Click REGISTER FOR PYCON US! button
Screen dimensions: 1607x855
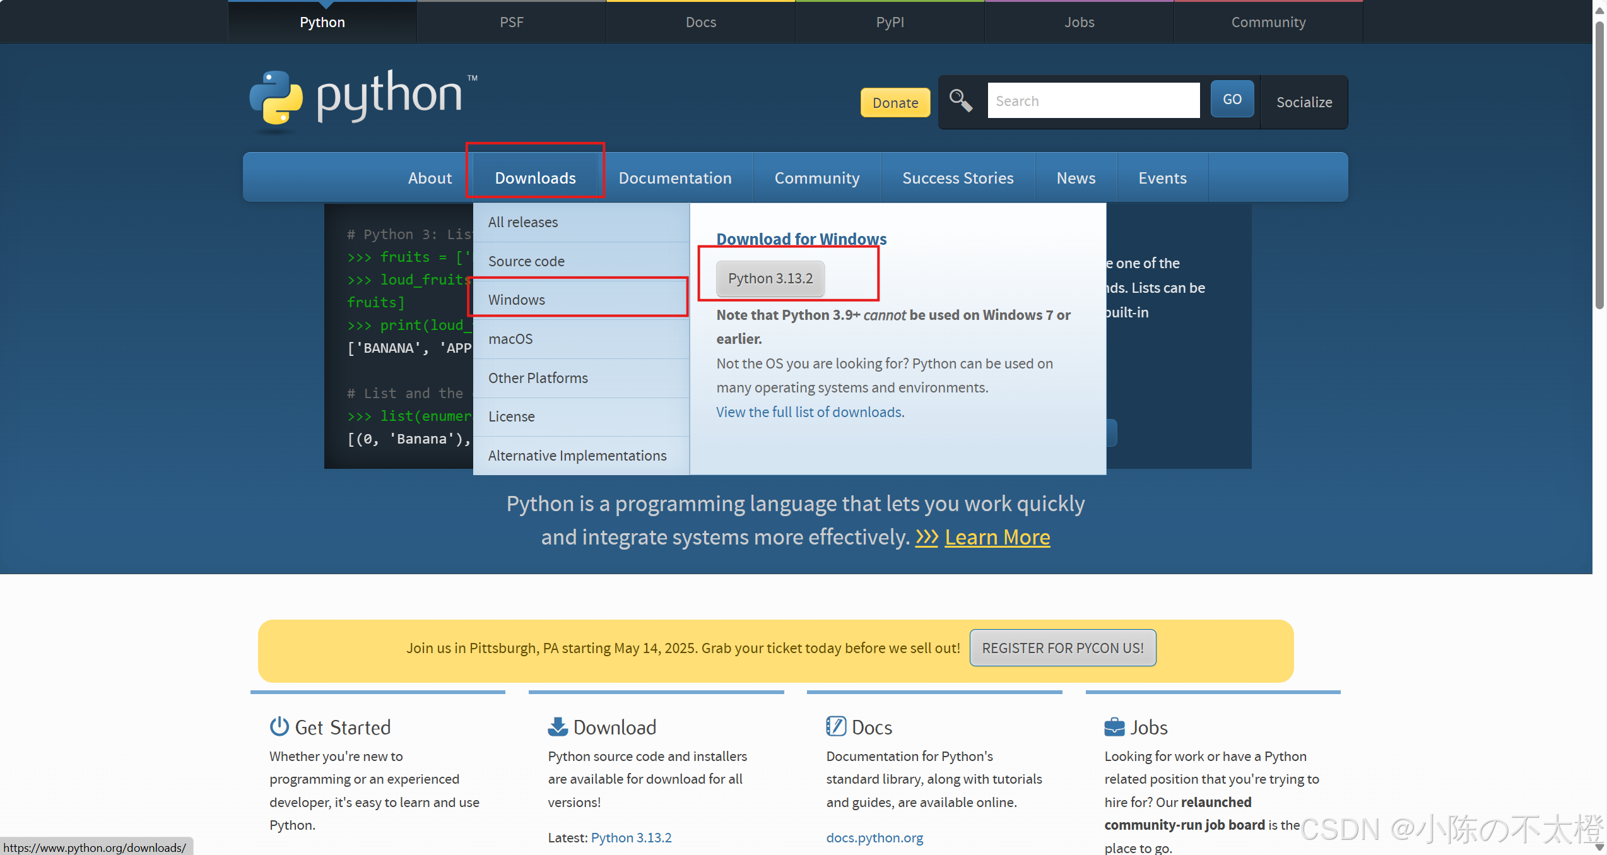click(1063, 647)
